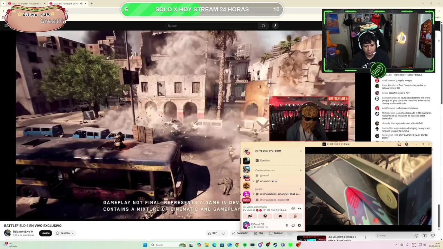The width and height of the screenshot is (443, 249).
Task: Open Discord help question mark icon
Action: point(407,144)
